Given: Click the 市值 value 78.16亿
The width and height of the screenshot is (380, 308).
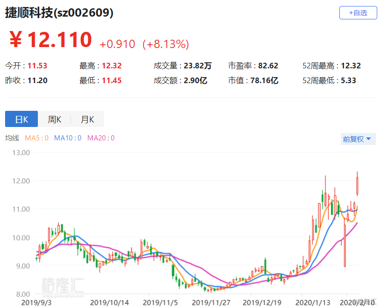Looking at the screenshot, I should click(x=264, y=80).
